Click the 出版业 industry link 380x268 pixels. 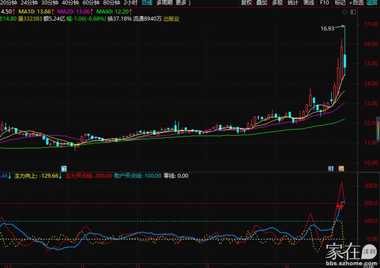point(171,19)
